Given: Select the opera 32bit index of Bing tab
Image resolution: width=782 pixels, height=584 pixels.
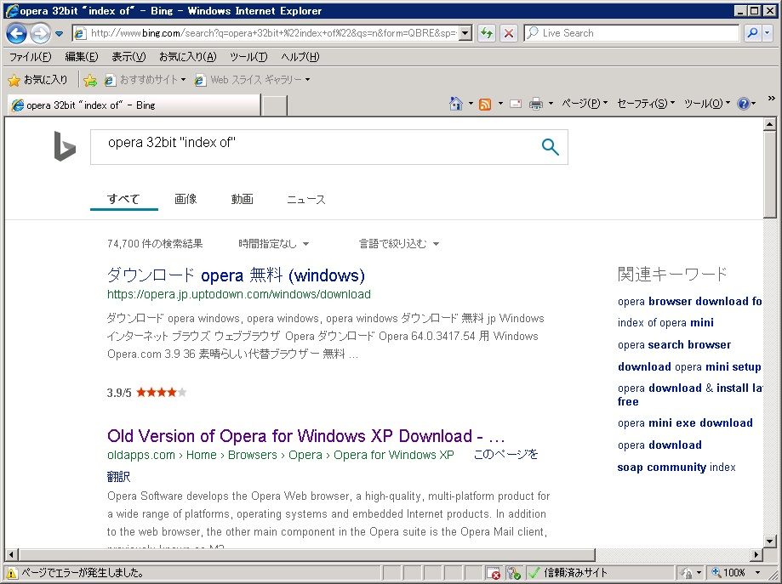Looking at the screenshot, I should pyautogui.click(x=134, y=105).
